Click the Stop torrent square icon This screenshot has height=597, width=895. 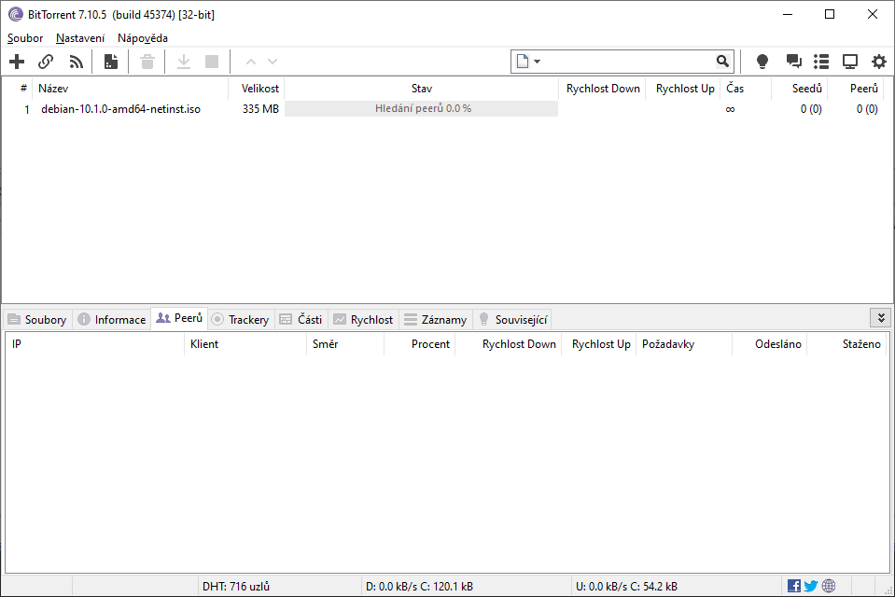tap(212, 61)
